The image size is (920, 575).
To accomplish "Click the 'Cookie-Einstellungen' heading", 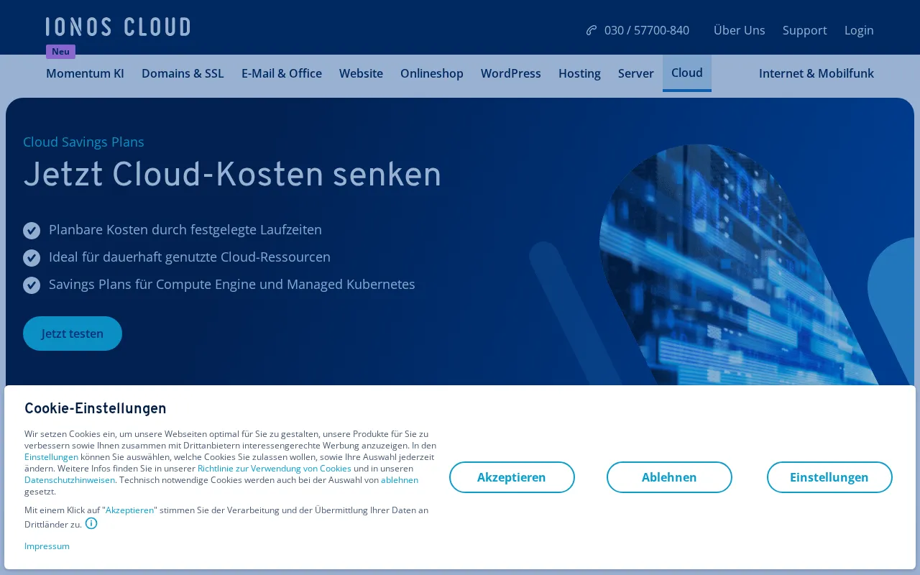I will [x=96, y=409].
